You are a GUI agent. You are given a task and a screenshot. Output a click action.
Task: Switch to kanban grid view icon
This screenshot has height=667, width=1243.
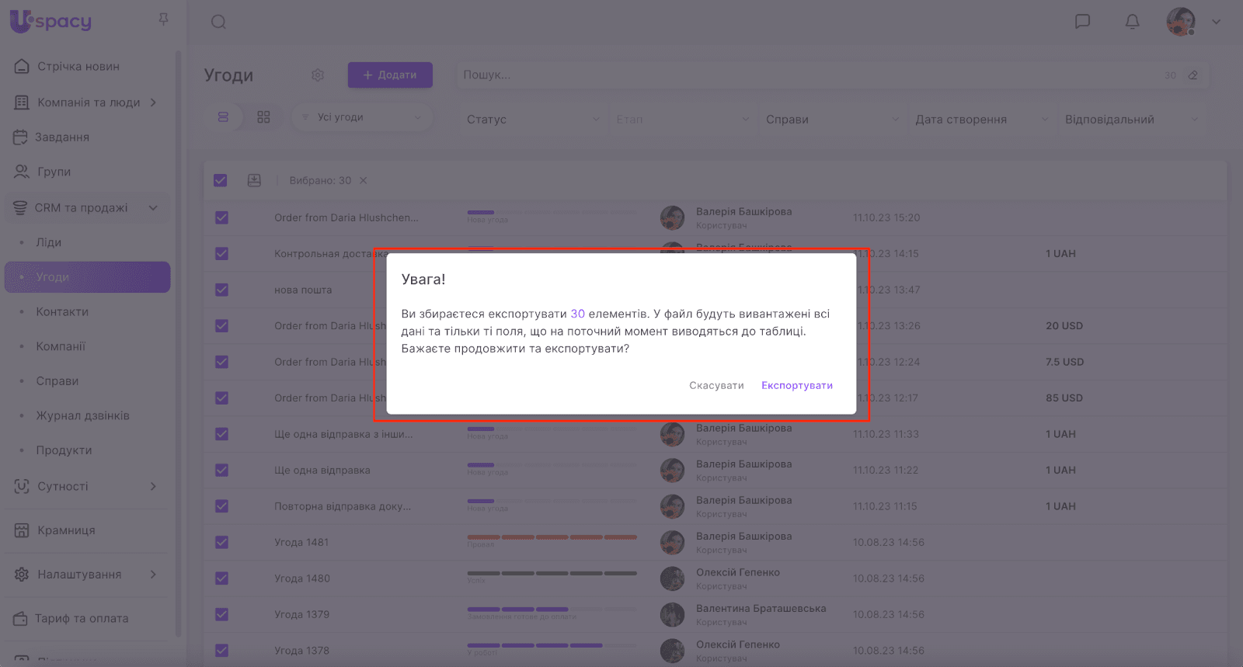tap(263, 117)
